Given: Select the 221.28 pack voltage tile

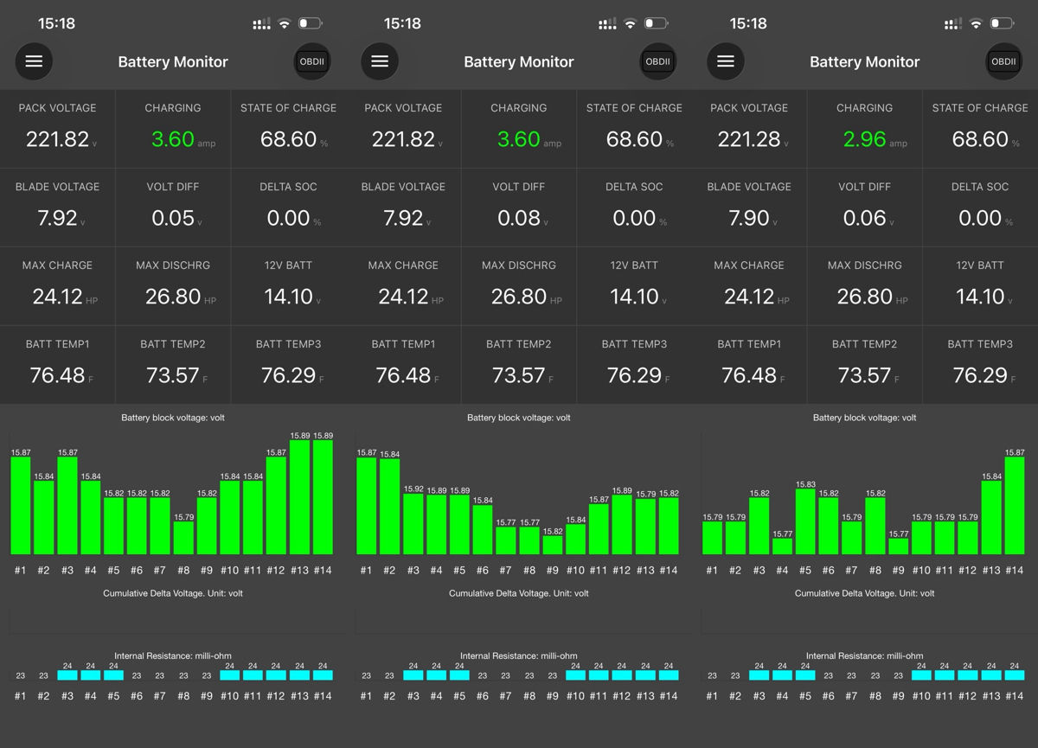Looking at the screenshot, I should [749, 129].
